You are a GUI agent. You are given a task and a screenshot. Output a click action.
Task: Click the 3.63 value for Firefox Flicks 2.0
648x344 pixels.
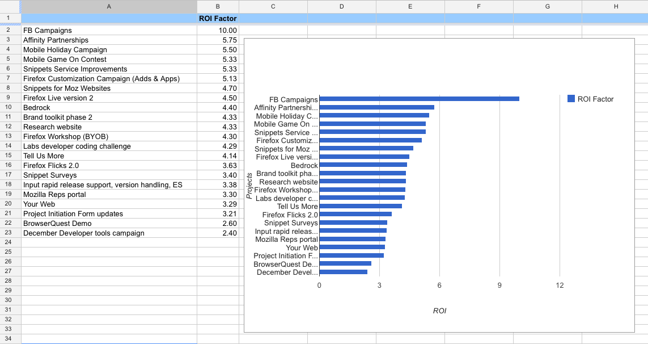click(x=218, y=165)
